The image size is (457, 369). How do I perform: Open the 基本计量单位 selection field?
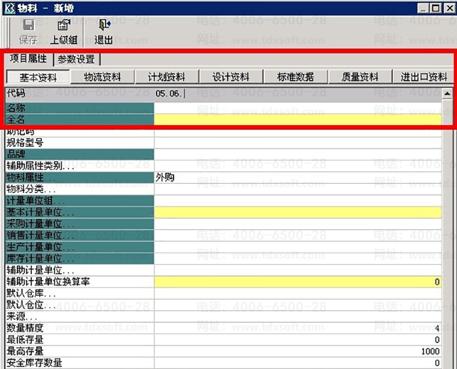click(298, 212)
